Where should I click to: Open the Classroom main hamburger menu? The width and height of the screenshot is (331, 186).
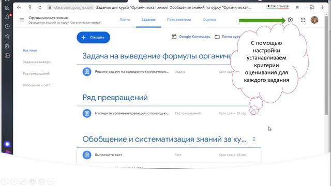[22, 20]
